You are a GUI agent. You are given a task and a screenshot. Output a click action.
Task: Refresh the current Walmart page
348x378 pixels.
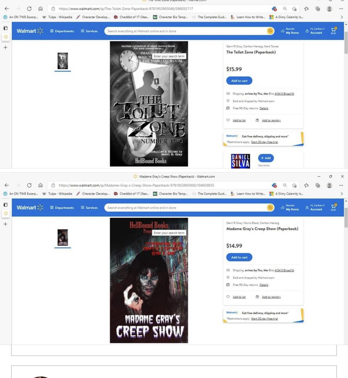[29, 9]
